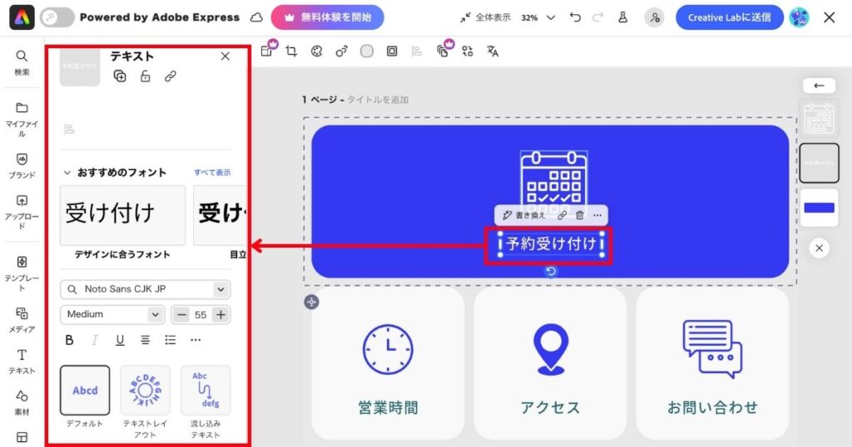Viewport: 852px width, 447px height.
Task: Open the Text (テキスト) sidebar tab
Action: pyautogui.click(x=22, y=361)
